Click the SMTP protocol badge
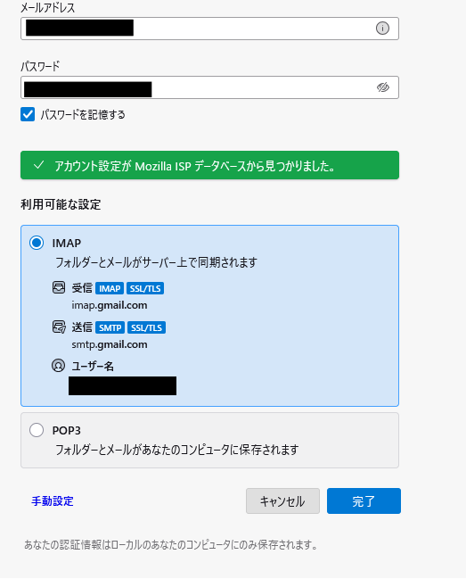The height and width of the screenshot is (579, 466). coord(110,327)
